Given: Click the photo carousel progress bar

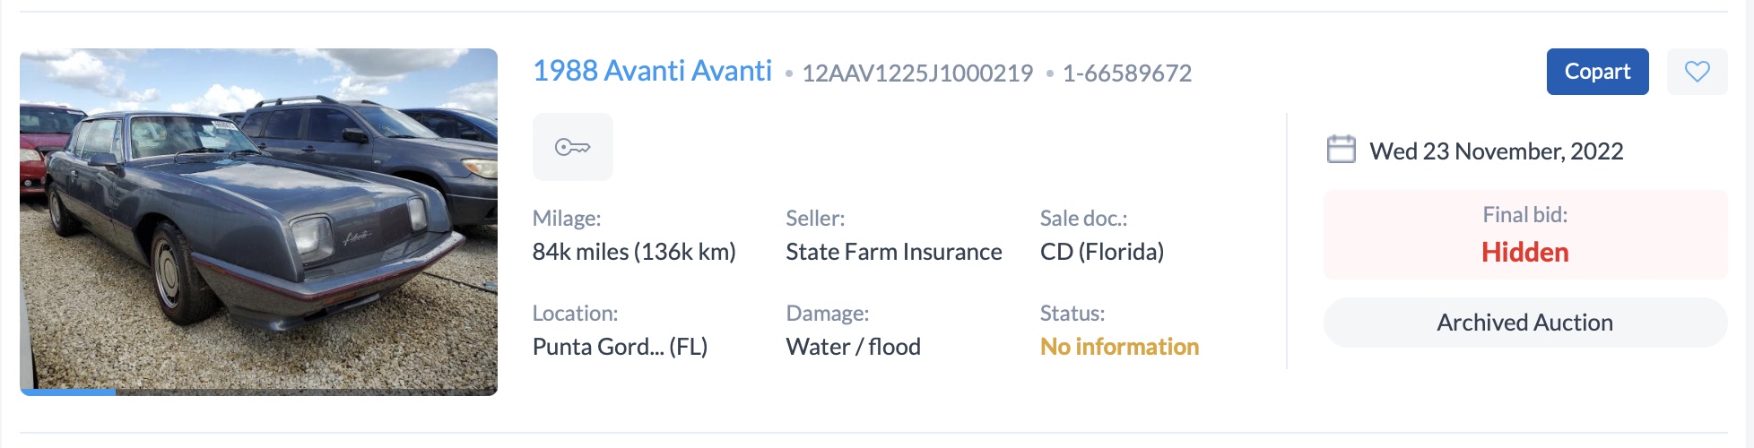Looking at the screenshot, I should pyautogui.click(x=258, y=392).
